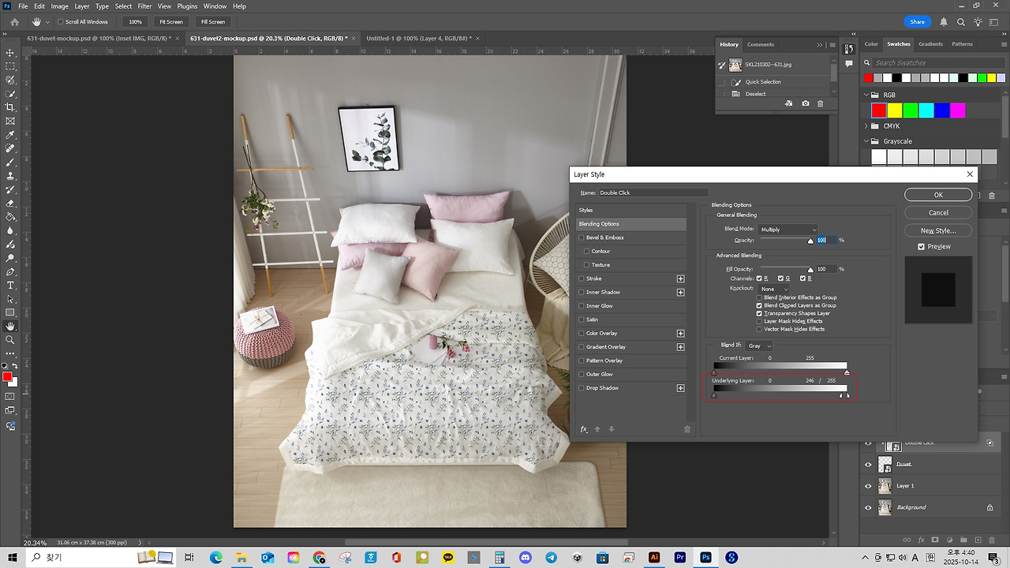Click the New Style button

pyautogui.click(x=938, y=230)
